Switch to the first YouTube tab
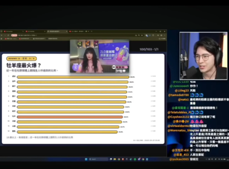The height and width of the screenshot is (169, 229). point(14,31)
